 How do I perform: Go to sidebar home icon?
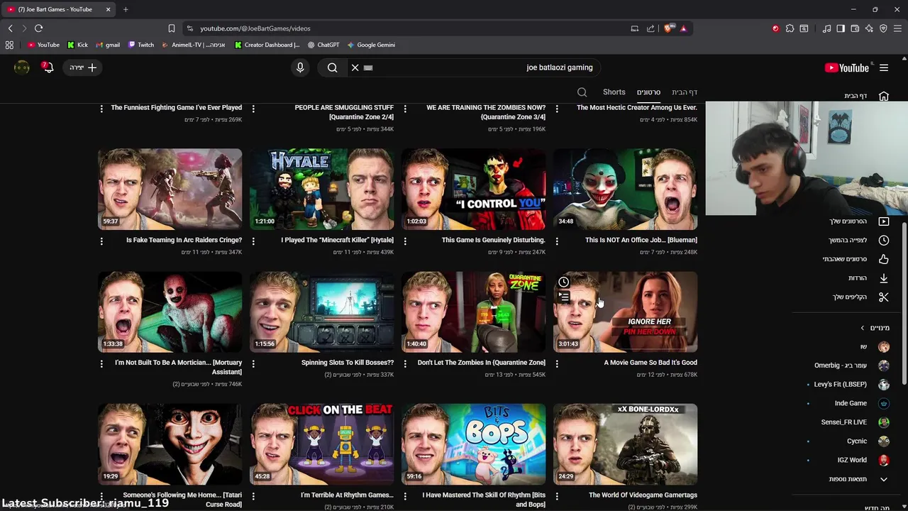tap(884, 96)
